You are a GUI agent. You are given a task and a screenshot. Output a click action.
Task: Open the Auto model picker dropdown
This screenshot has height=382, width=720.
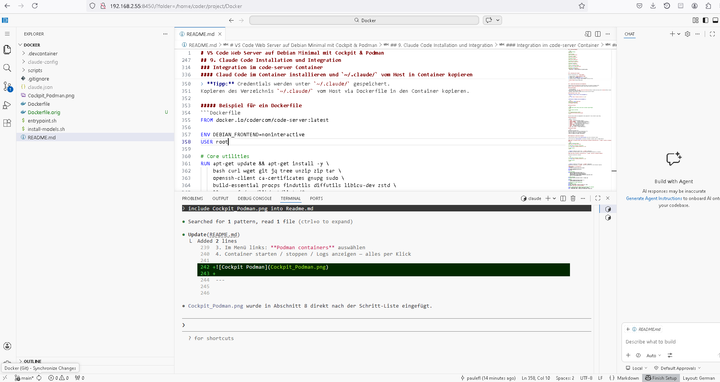point(654,355)
